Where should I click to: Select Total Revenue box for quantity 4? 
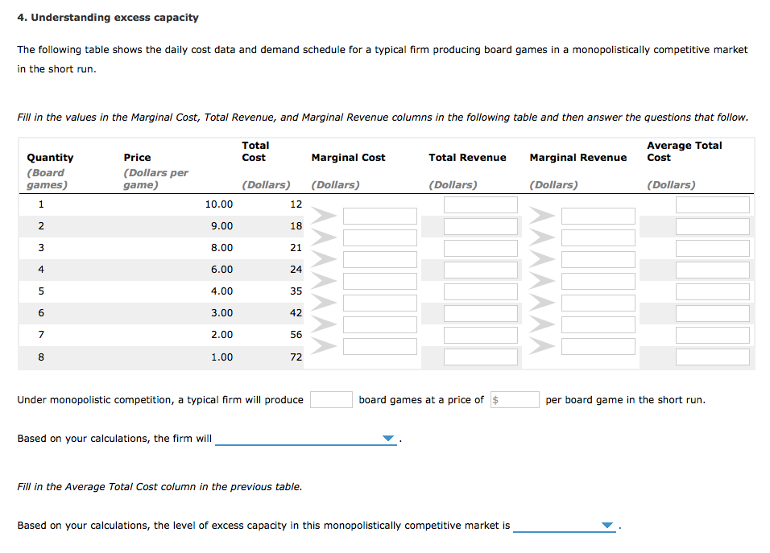[x=480, y=270]
